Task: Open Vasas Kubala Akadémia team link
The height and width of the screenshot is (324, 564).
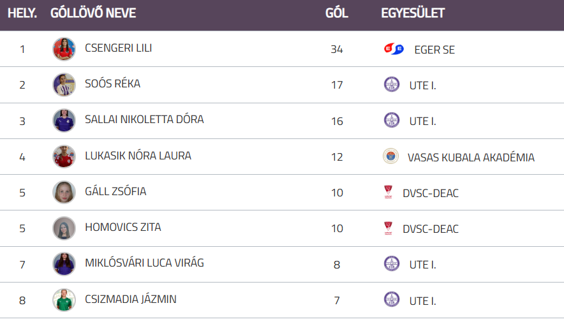Action: tap(471, 157)
